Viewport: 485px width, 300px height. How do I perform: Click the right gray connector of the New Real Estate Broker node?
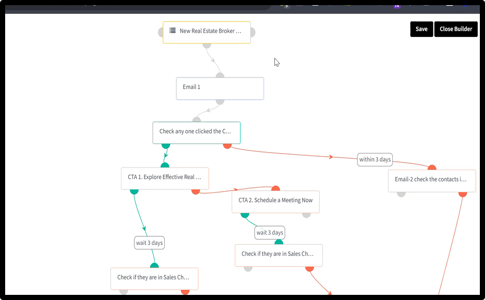[253, 32]
